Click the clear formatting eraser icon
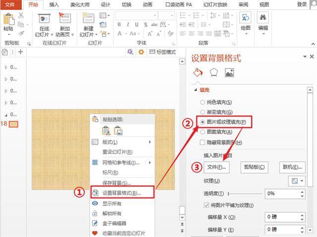 tap(170, 34)
